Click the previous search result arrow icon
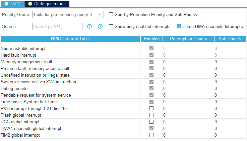Screen dimensions: 247x141 click(89, 26)
